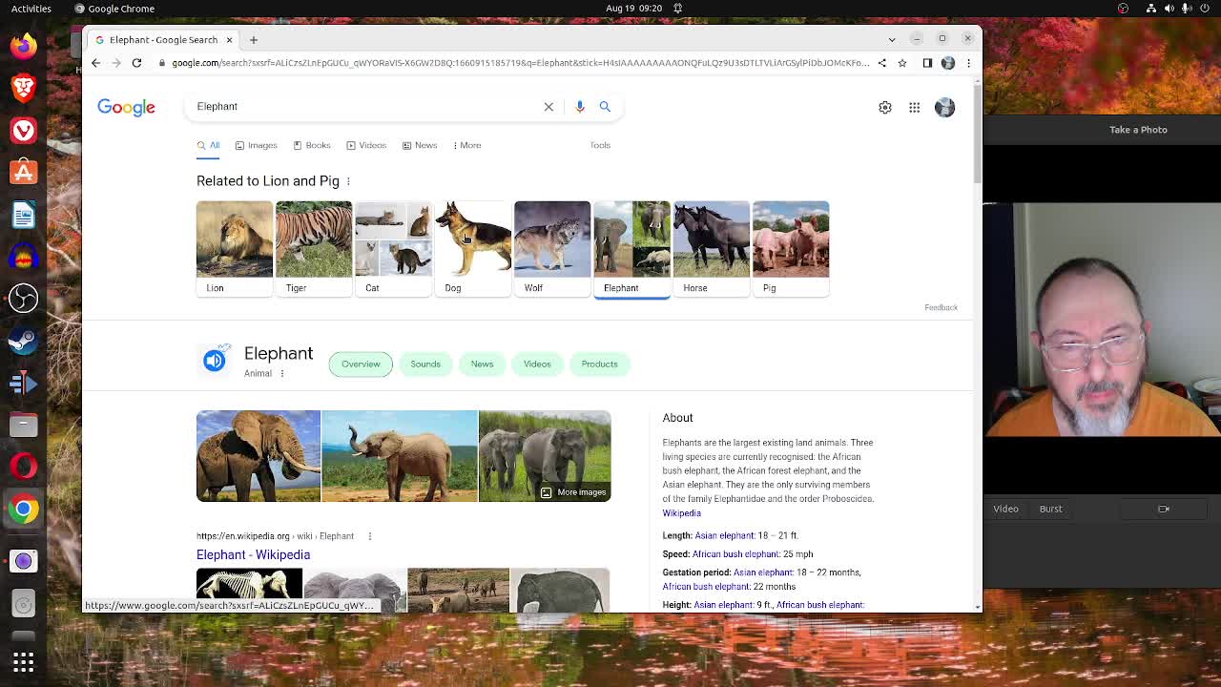The height and width of the screenshot is (687, 1221).
Task: Switch camera app to Burst mode
Action: pos(1050,509)
